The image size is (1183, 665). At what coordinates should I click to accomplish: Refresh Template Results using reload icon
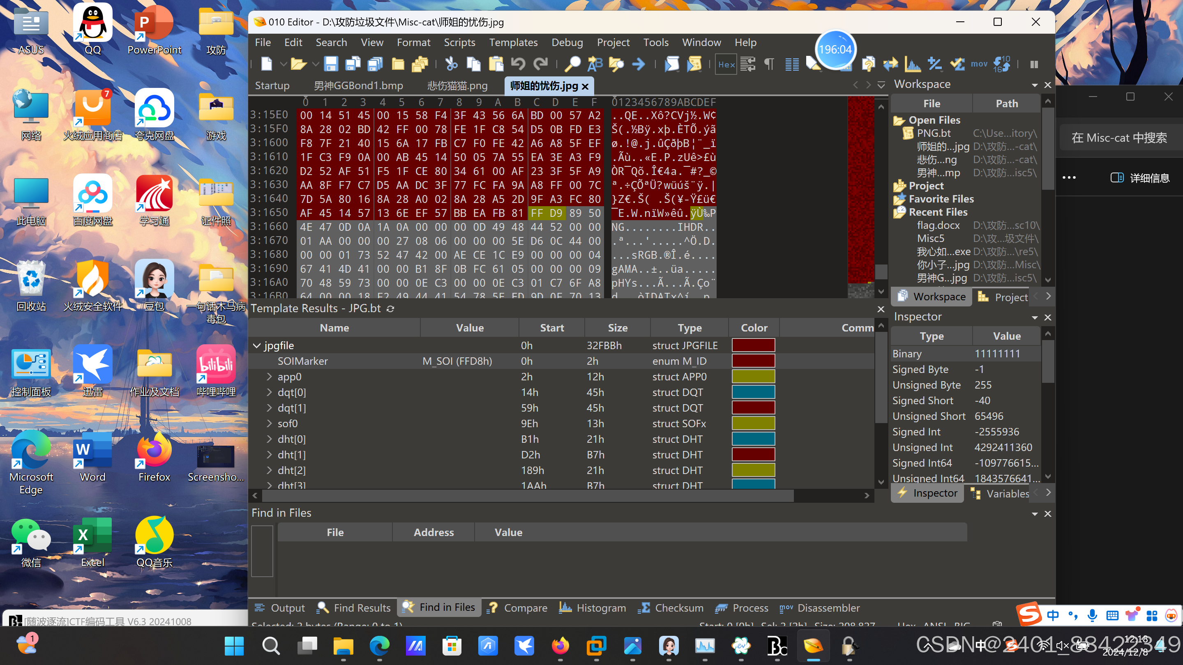pyautogui.click(x=390, y=309)
